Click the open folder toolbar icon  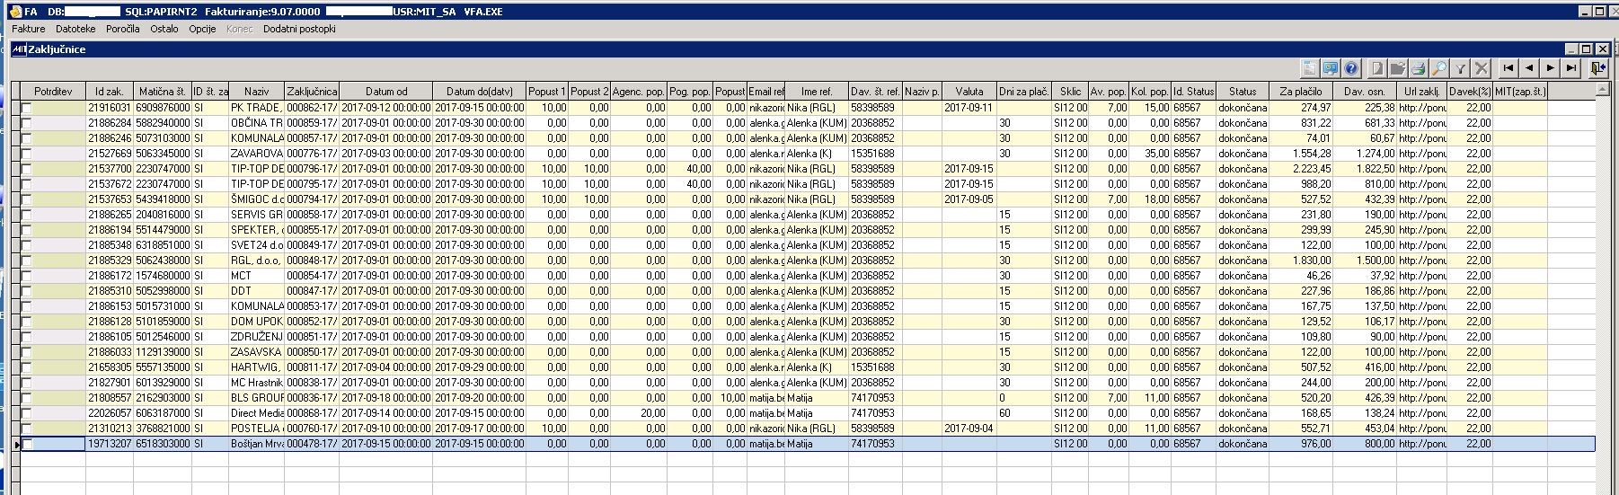point(1397,67)
